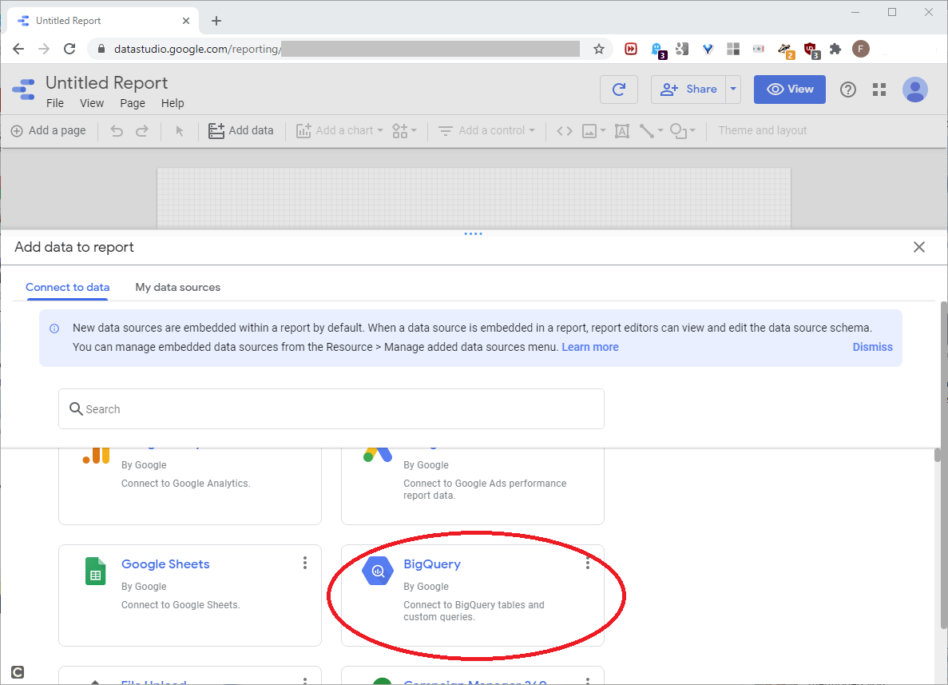
Task: Focus the connector Search field
Action: point(331,409)
